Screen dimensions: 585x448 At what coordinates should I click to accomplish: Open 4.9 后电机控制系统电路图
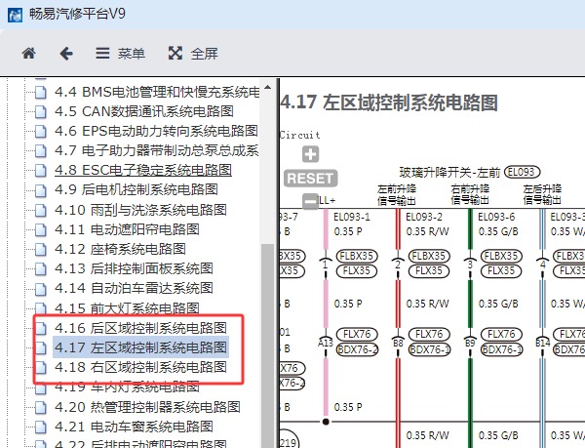[x=136, y=189]
